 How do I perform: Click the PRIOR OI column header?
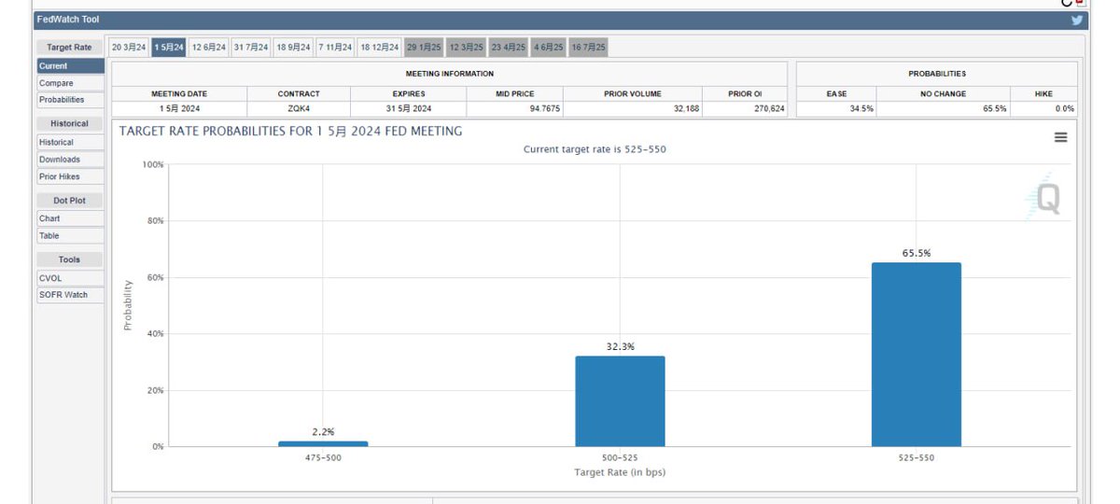click(746, 94)
